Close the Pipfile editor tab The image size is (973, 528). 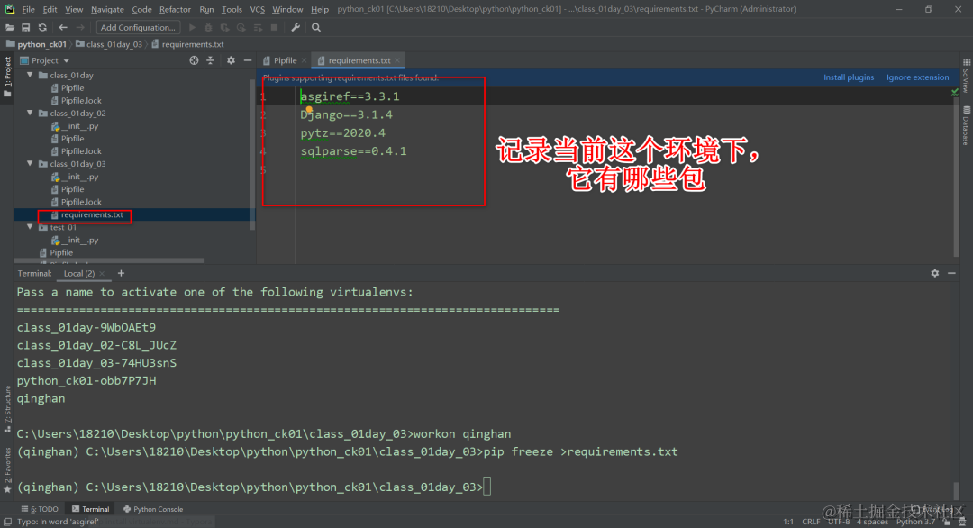point(305,60)
